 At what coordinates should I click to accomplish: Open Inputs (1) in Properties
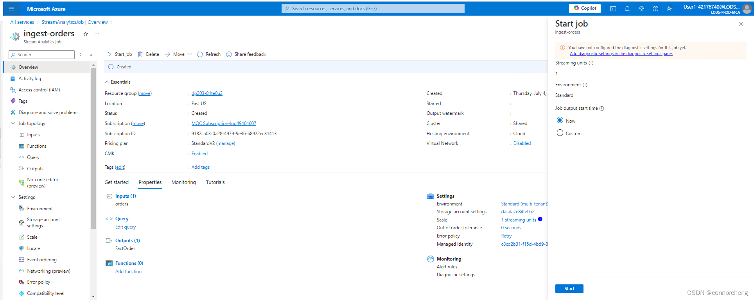coord(126,196)
